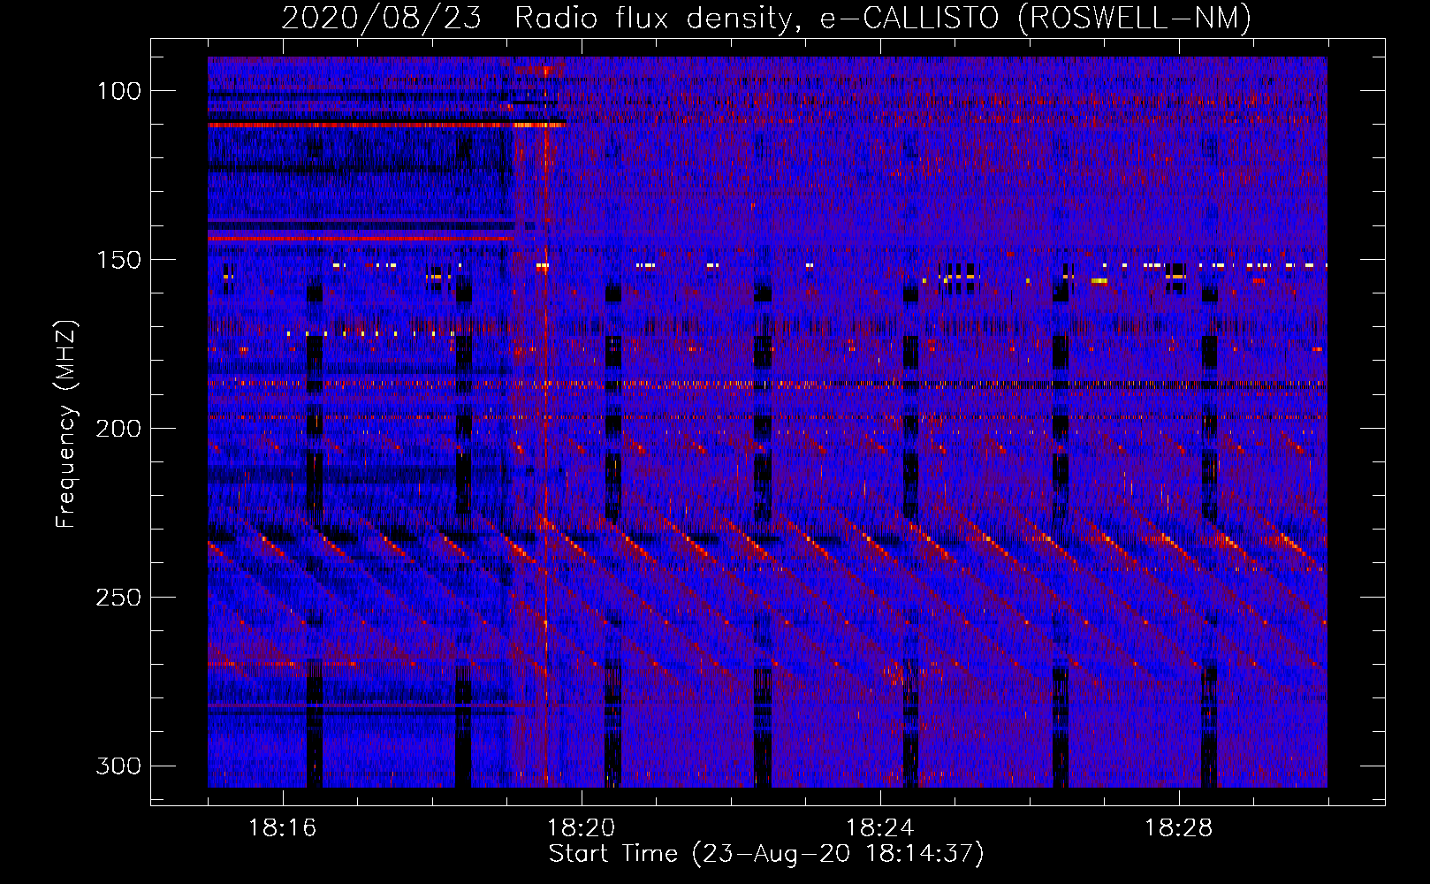Click the 'Frequency (MHZ)' y-axis label
Image resolution: width=1430 pixels, height=884 pixels.
(66, 424)
